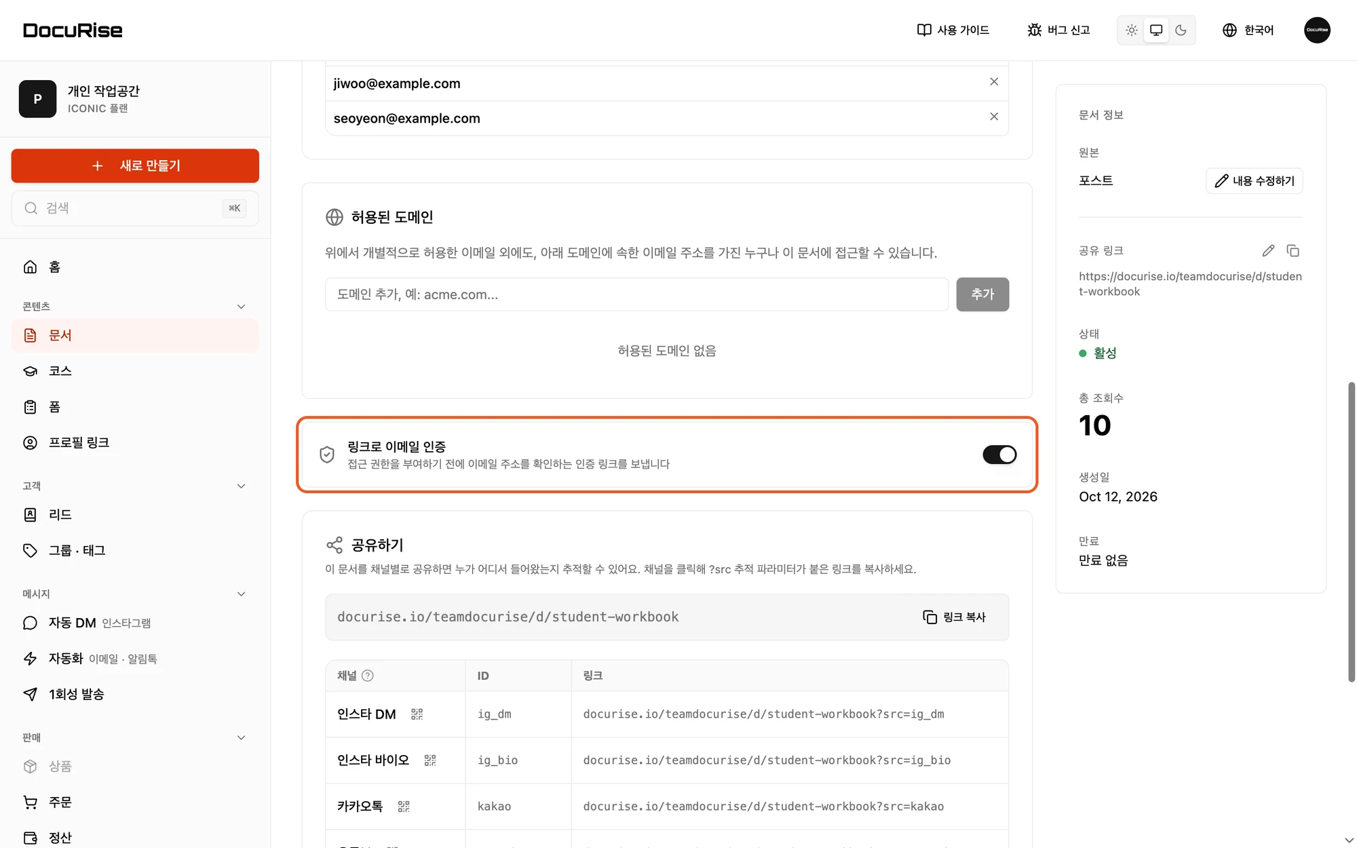The image size is (1357, 848).
Task: Click the 링크 복사 button
Action: [x=955, y=617]
